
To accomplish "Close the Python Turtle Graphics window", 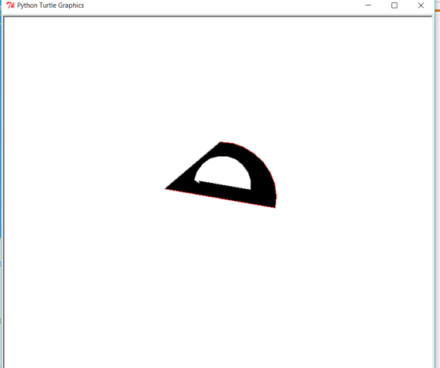I will (x=420, y=5).
